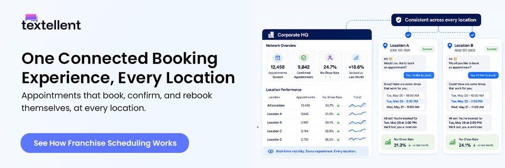
Task: Click the growth chart icon beside 21.3%
Action: point(388,142)
